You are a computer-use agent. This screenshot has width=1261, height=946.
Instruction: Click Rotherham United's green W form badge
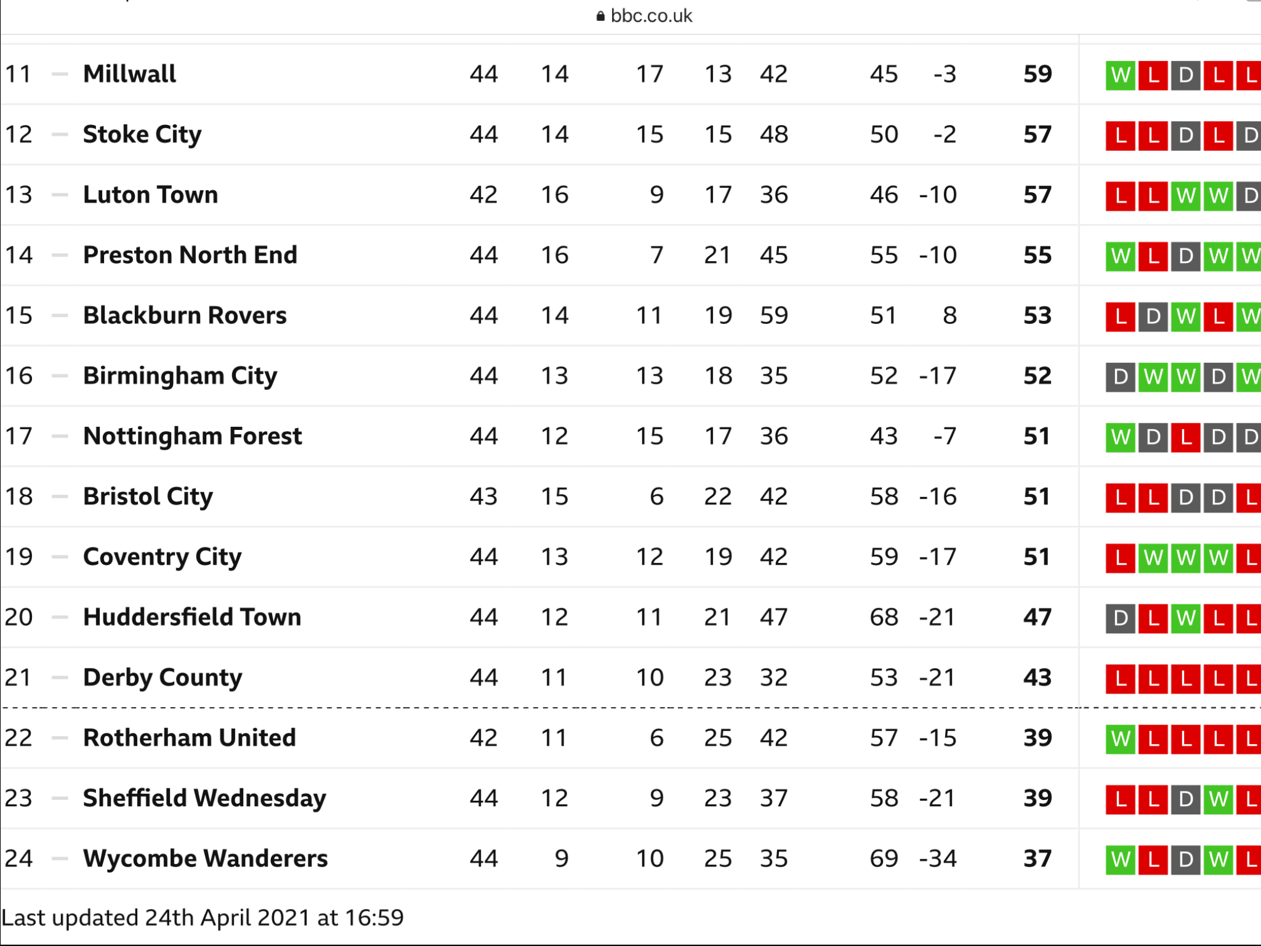click(x=1120, y=740)
